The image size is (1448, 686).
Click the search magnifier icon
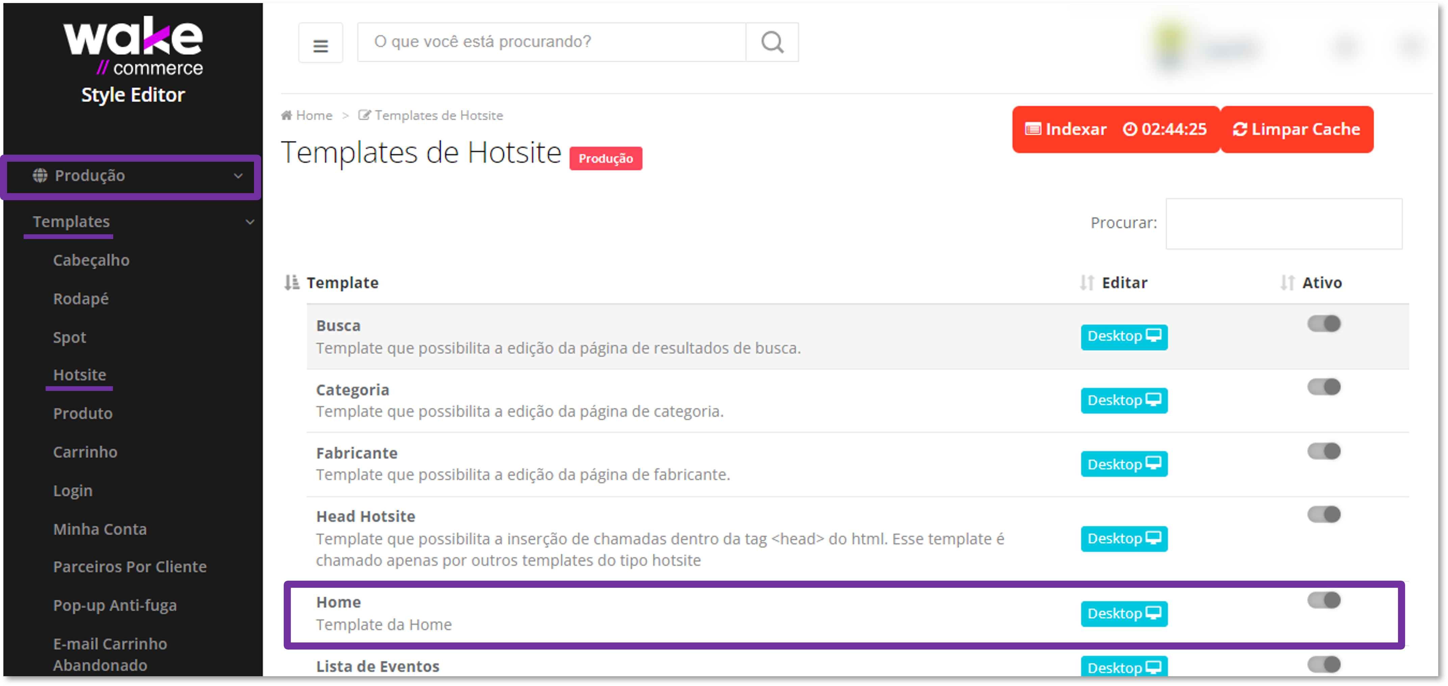pos(772,42)
